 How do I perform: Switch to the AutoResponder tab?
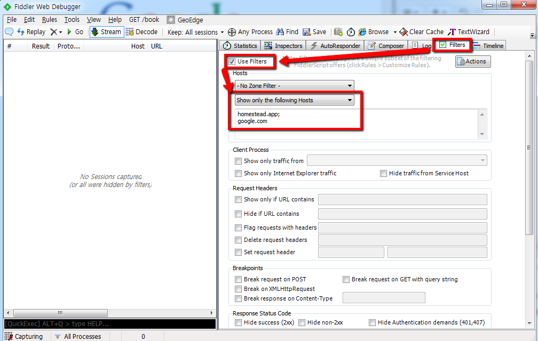335,45
